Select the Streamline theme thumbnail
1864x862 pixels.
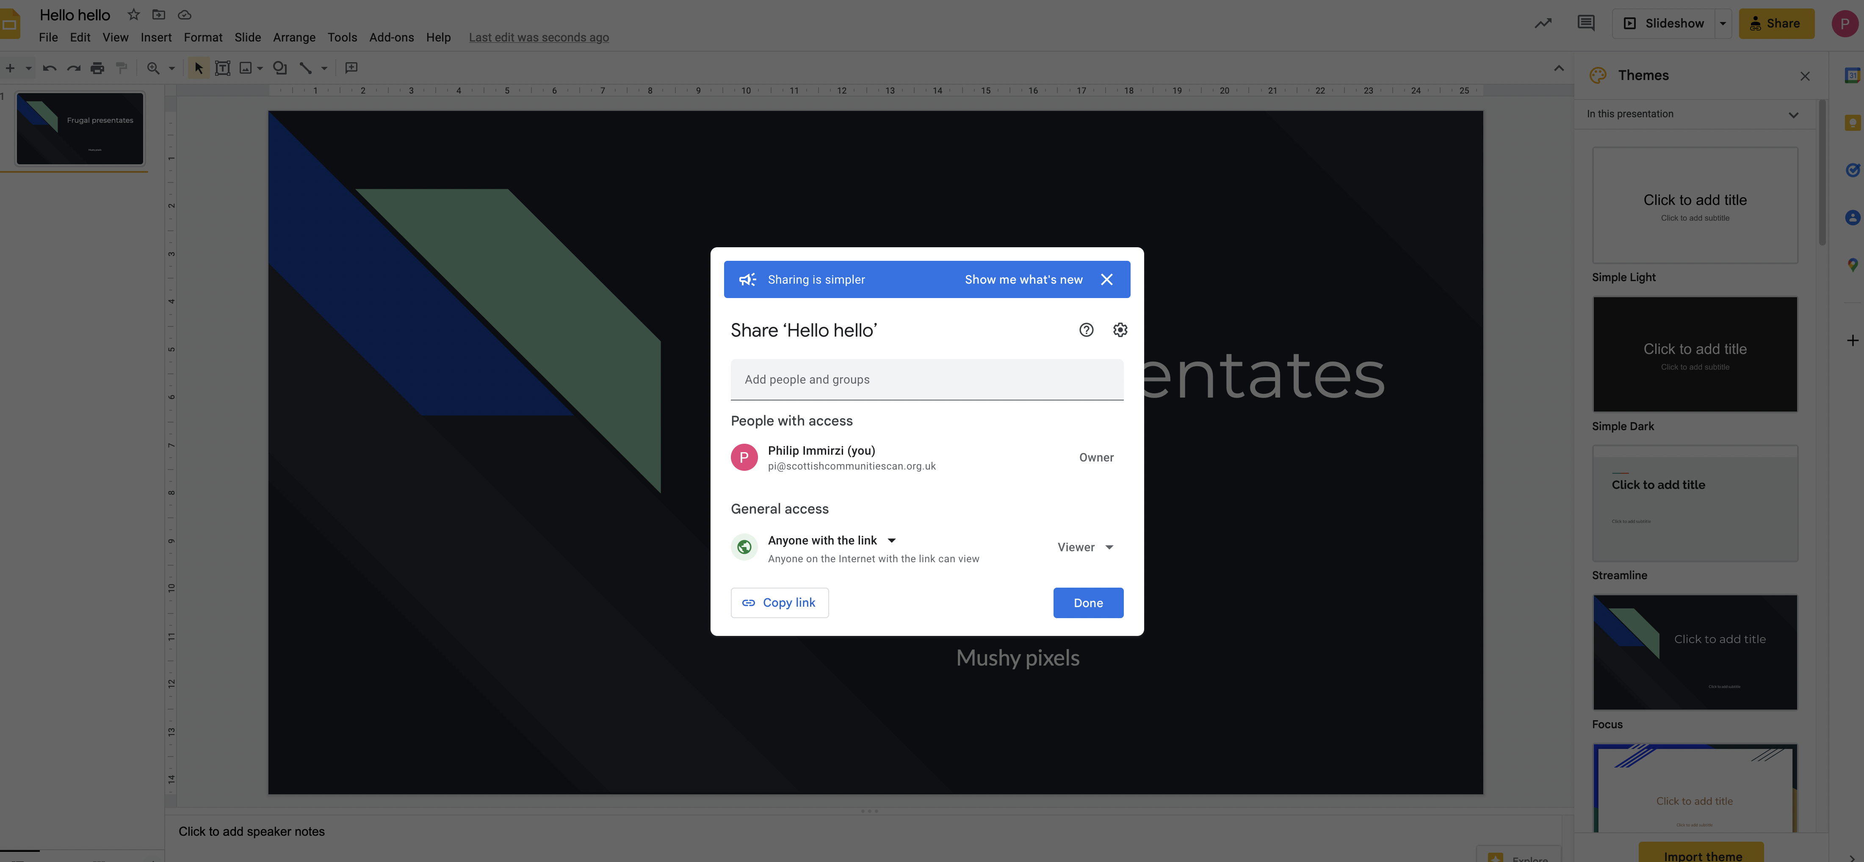1695,504
